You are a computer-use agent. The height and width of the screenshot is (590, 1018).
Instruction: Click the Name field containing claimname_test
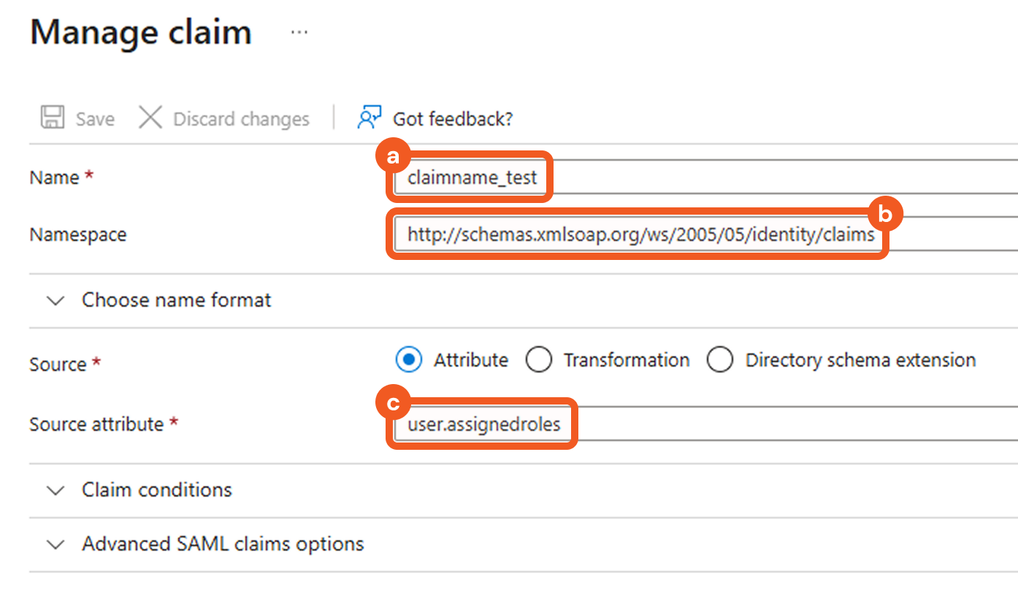(x=657, y=177)
